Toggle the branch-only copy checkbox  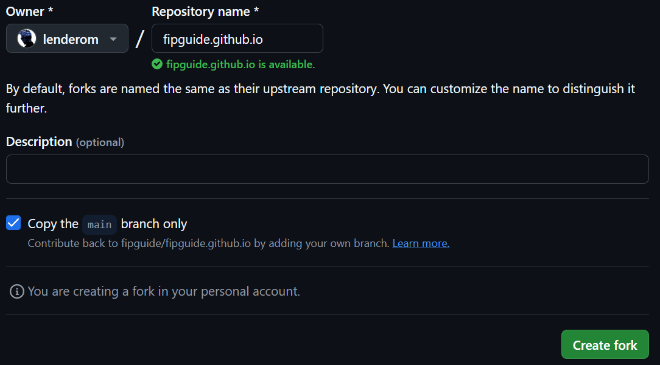point(13,223)
